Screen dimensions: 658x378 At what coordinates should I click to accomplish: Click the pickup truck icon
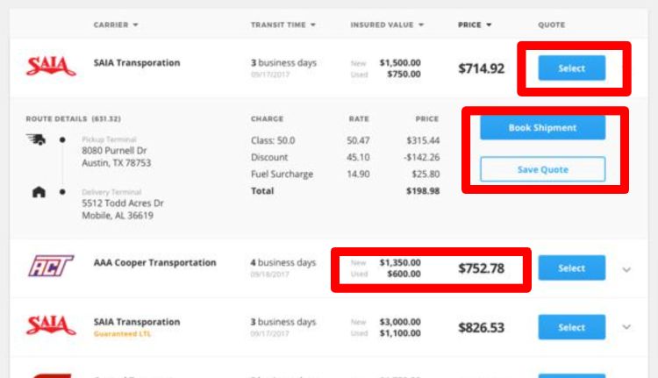(x=36, y=139)
